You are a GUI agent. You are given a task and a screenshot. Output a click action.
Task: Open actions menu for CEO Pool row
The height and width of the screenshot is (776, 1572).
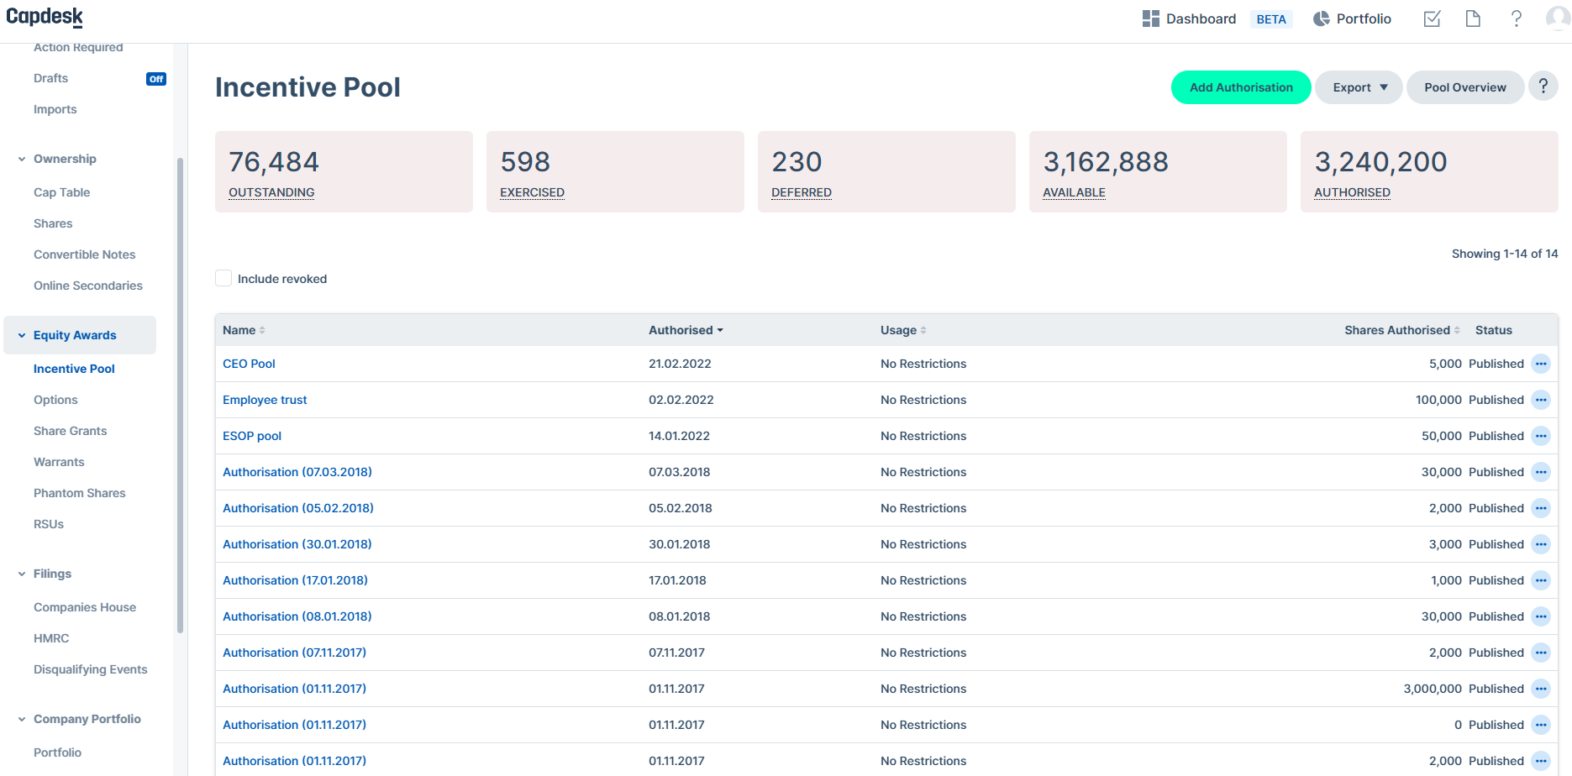(1541, 364)
